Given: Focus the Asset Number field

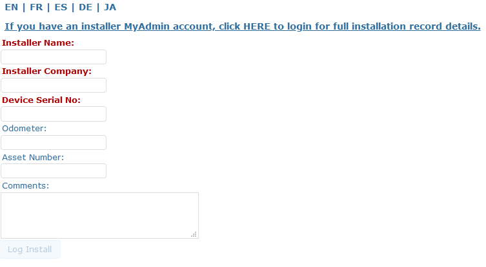Looking at the screenshot, I should click(x=54, y=170).
